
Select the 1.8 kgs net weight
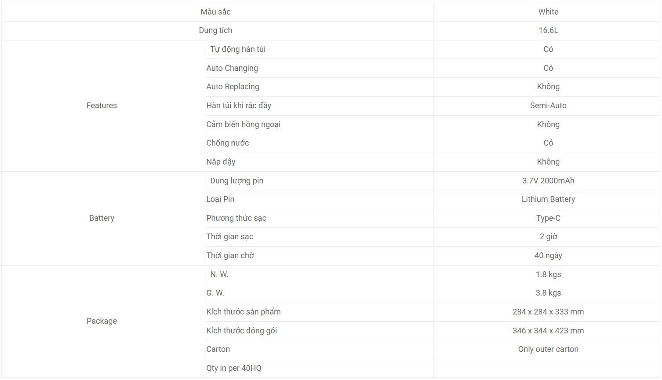[548, 274]
